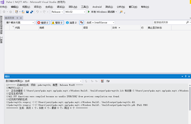Open the Android menu
This screenshot has height=124, width=191.
(97, 7)
